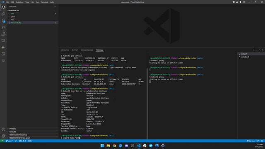The image size is (265, 149).
Task: Open the Windows Start menu
Action: tap(102, 146)
